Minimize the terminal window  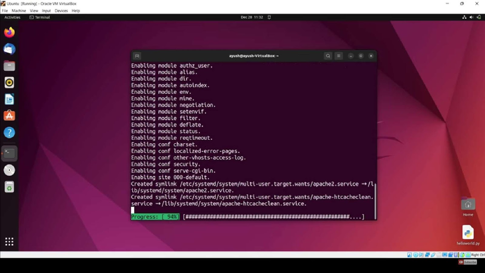(x=351, y=56)
